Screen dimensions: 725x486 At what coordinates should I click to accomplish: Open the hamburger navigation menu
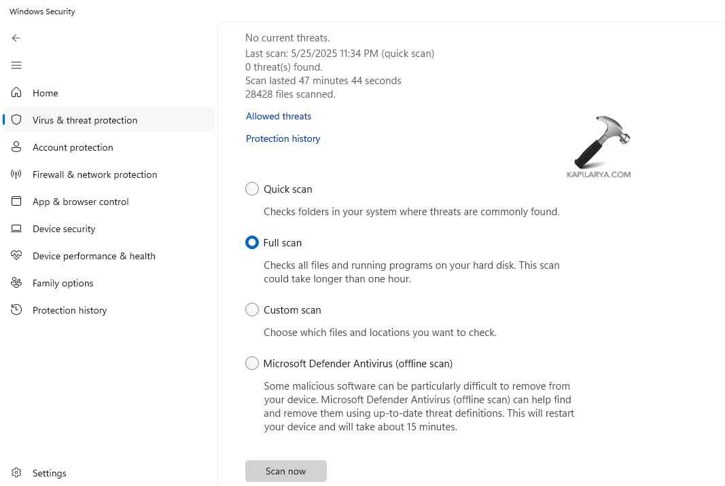point(16,65)
